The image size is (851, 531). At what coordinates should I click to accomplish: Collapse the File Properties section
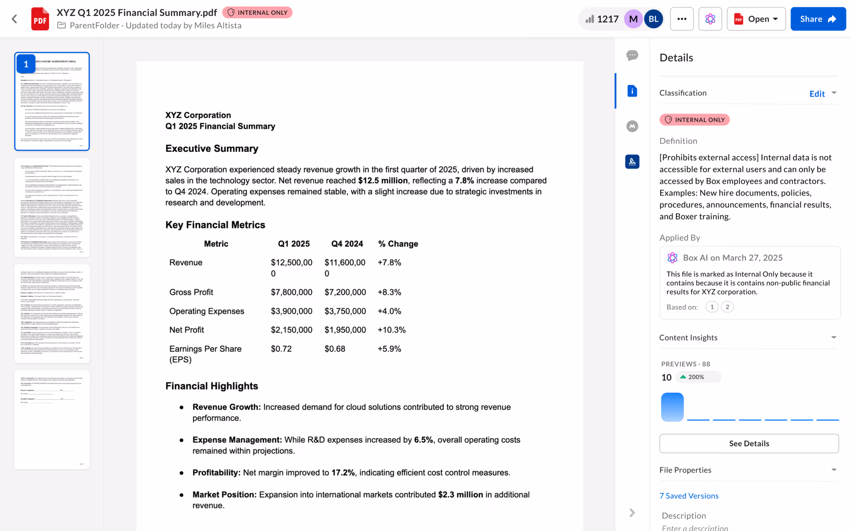834,470
